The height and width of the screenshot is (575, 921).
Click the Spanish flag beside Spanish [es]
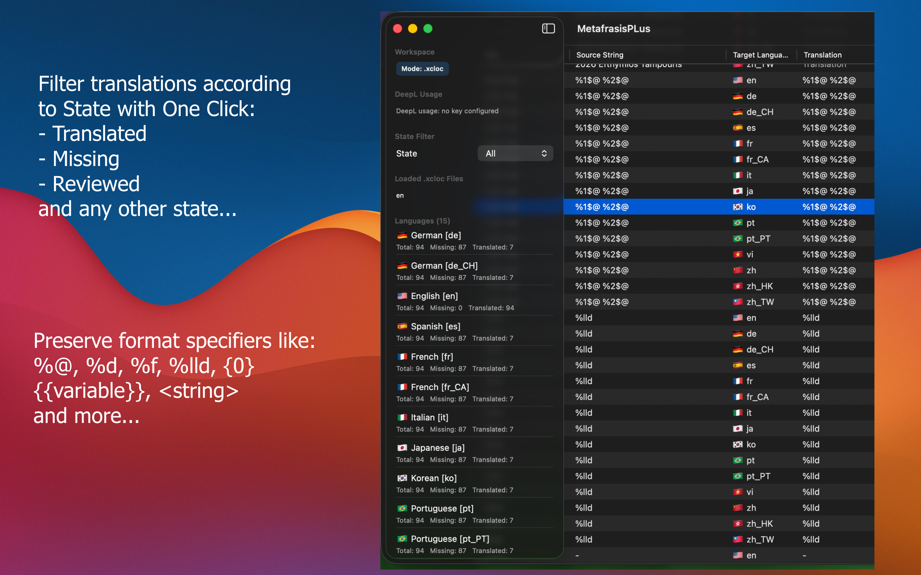pyautogui.click(x=402, y=326)
